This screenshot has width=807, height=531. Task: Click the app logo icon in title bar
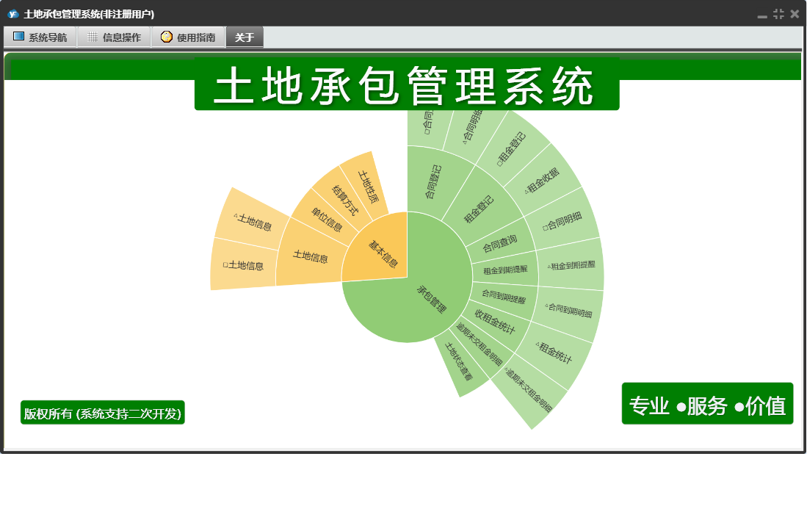pyautogui.click(x=13, y=14)
